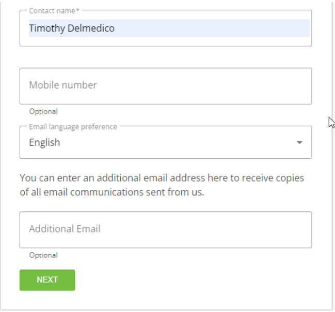This screenshot has width=335, height=312.
Task: Click the dropdown arrow beside English
Action: pyautogui.click(x=299, y=143)
